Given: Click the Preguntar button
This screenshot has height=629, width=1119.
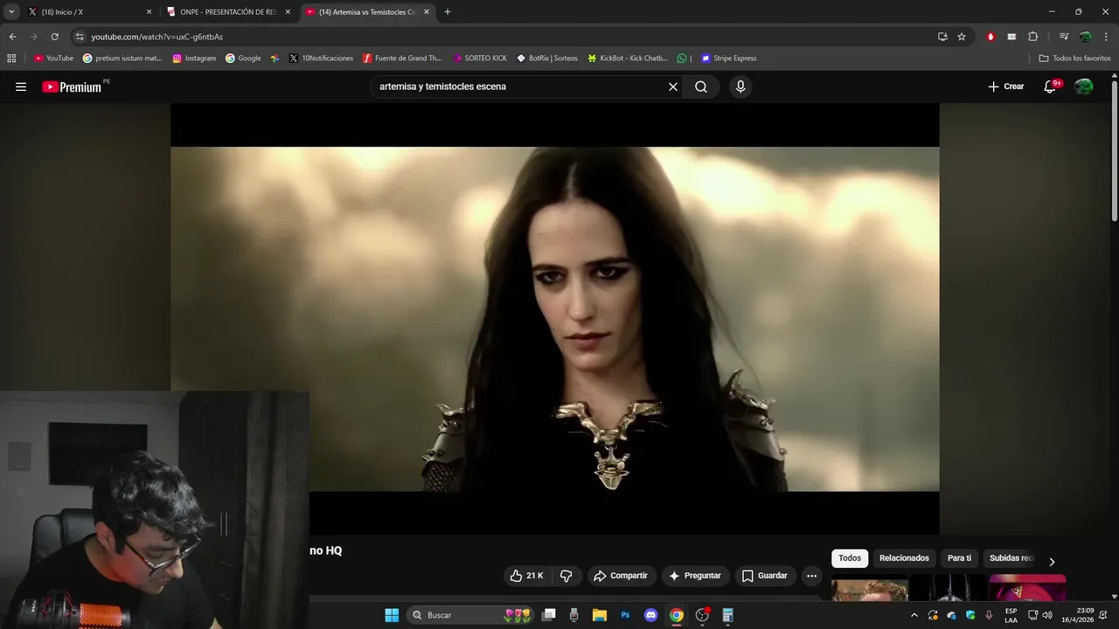Looking at the screenshot, I should 696,576.
